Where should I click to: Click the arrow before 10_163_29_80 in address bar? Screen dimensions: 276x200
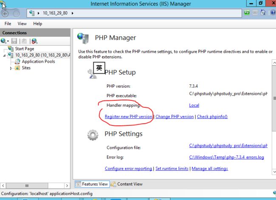pyautogui.click(x=38, y=13)
